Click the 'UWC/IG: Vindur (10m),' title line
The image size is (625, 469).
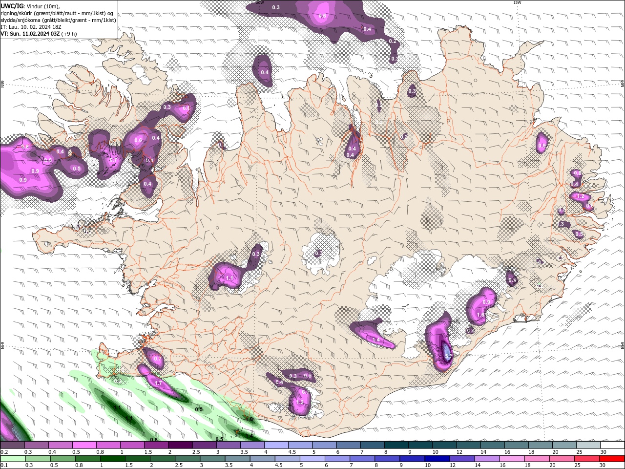tap(30, 6)
